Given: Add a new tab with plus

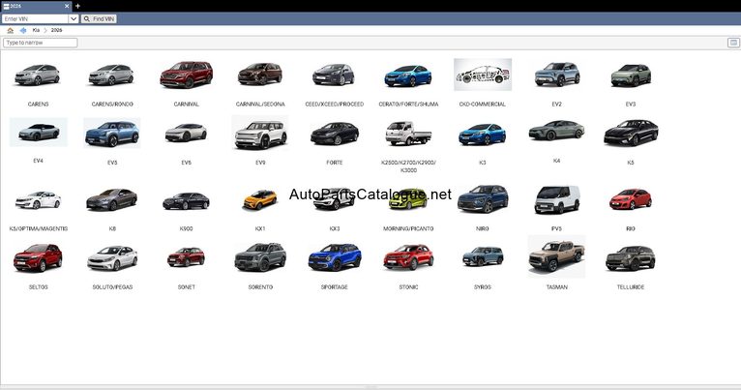Looking at the screenshot, I should click(77, 6).
